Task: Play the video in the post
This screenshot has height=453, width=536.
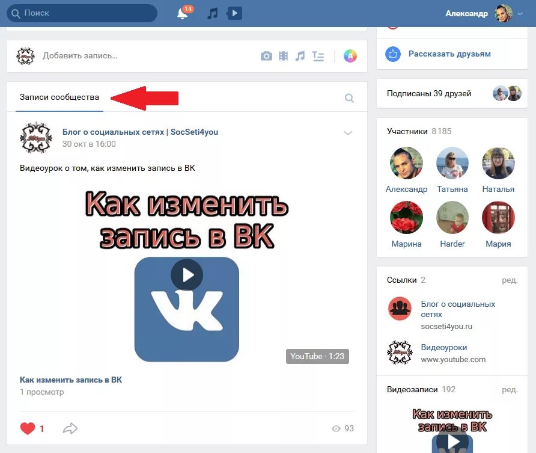Action: pos(187,275)
